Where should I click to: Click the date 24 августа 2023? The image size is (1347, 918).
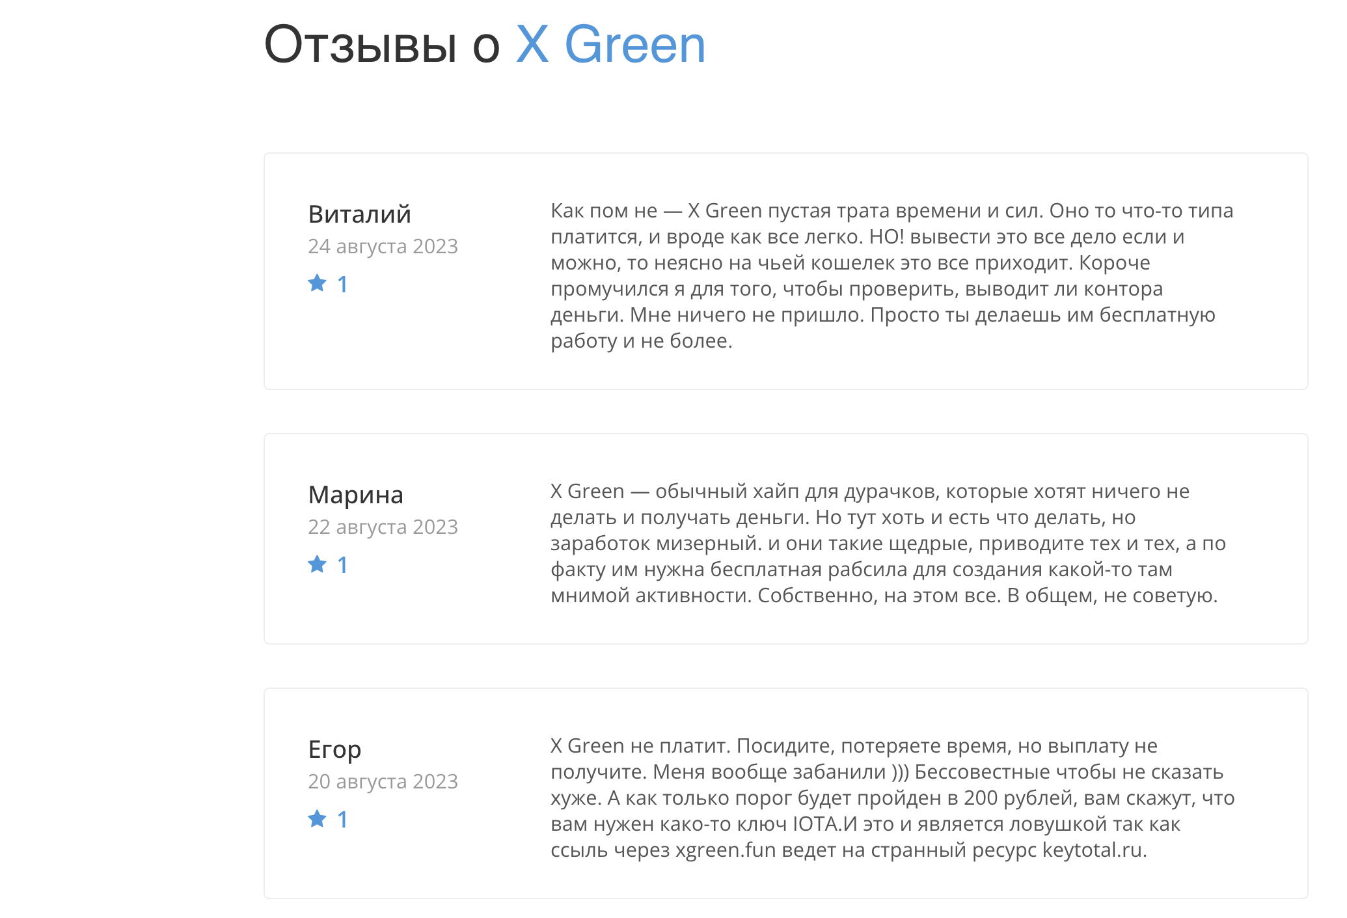point(383,246)
